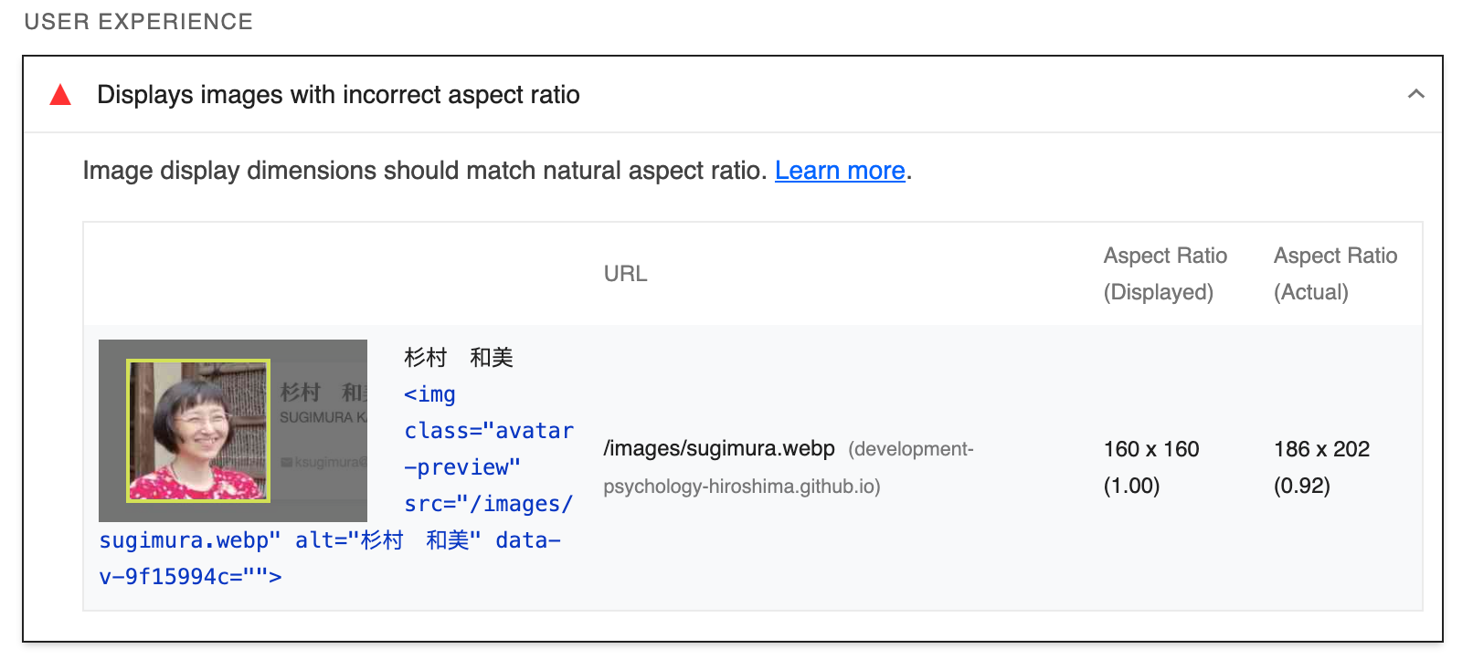The height and width of the screenshot is (670, 1473).
Task: Select the audit title 'Displays images with incorrect aspect ratio'
Action: 339,94
